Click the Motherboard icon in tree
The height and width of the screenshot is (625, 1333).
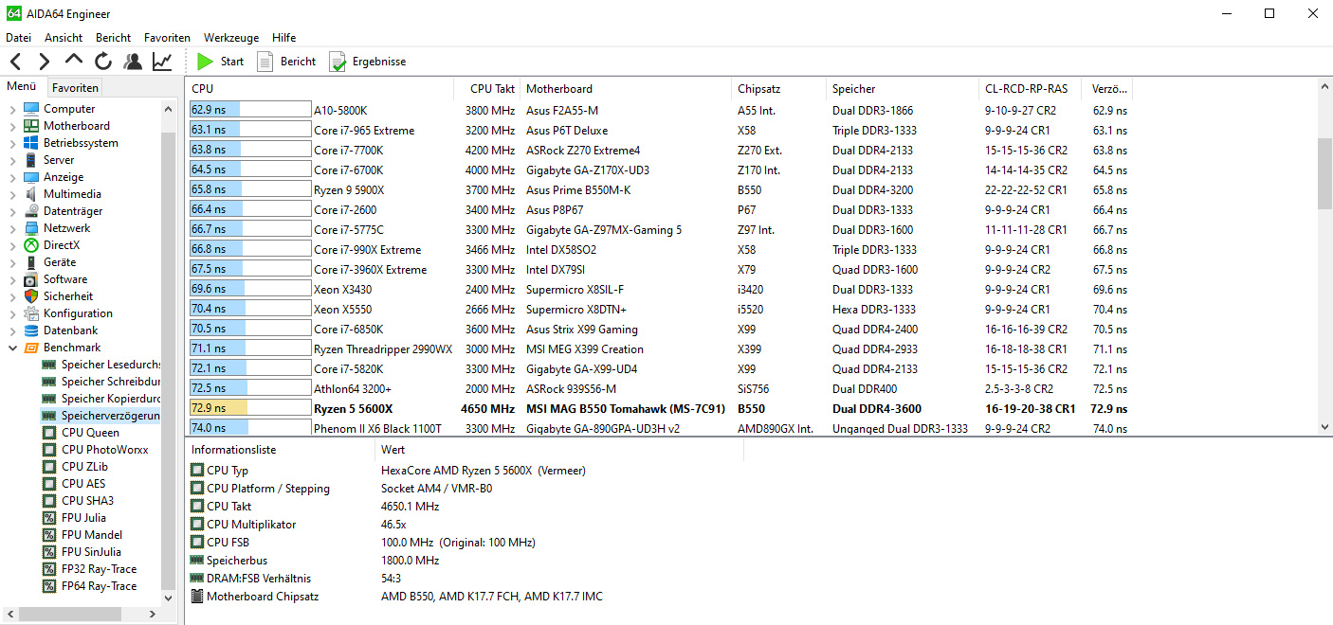click(31, 126)
